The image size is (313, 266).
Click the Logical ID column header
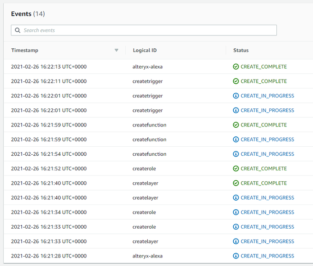145,50
